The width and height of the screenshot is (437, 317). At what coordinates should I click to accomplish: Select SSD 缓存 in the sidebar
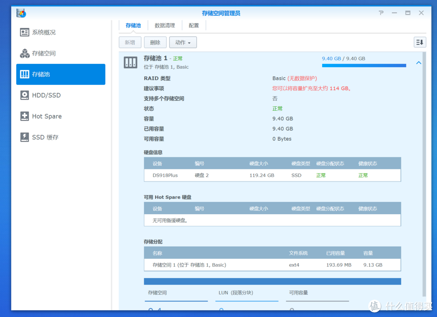click(61, 137)
